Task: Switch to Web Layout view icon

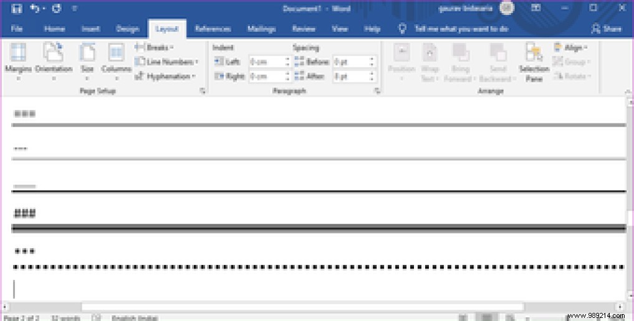Action: click(511, 318)
